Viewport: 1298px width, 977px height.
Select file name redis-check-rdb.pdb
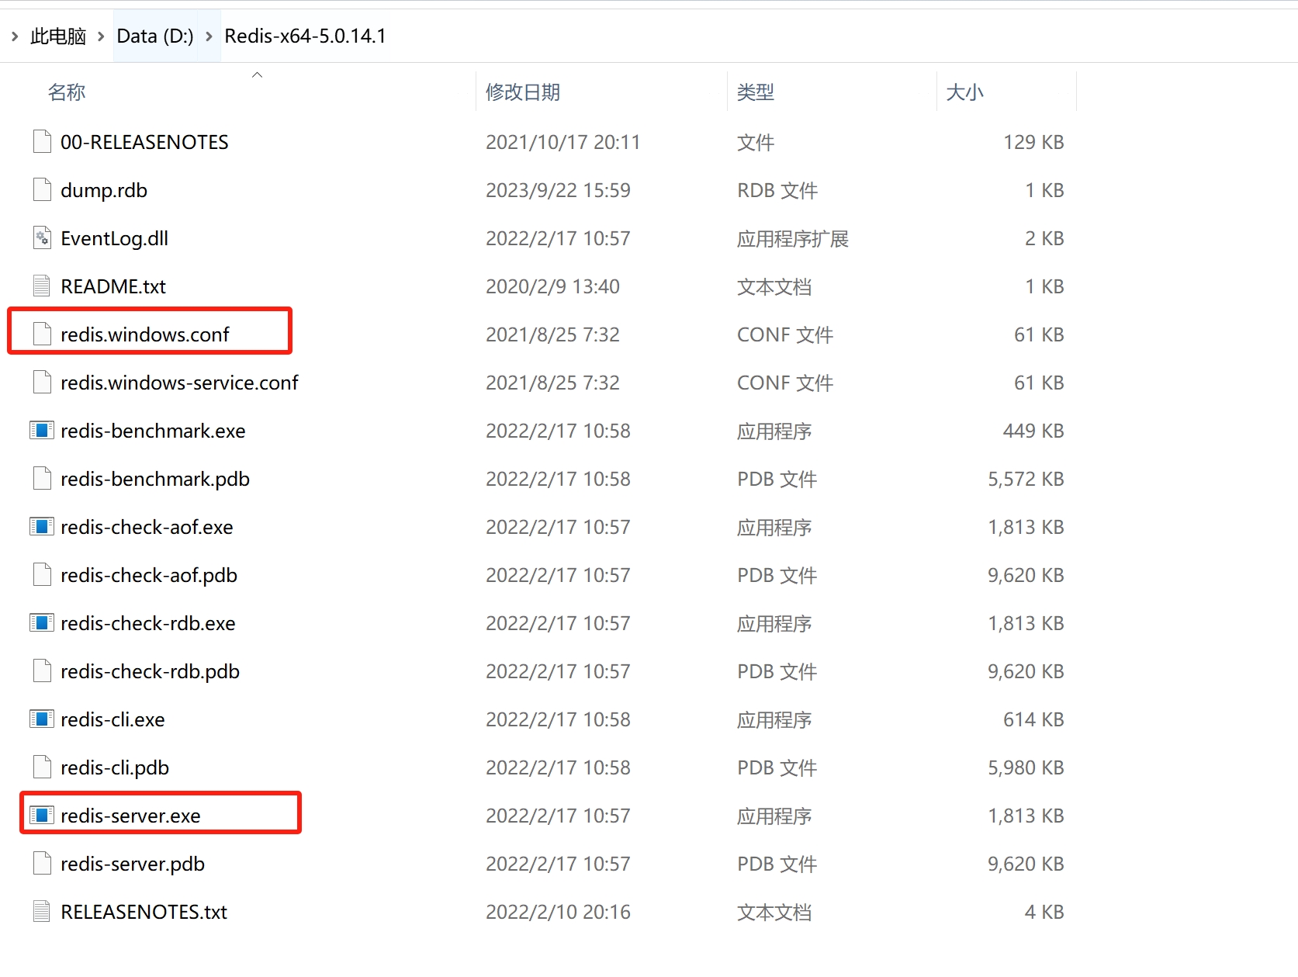(150, 671)
